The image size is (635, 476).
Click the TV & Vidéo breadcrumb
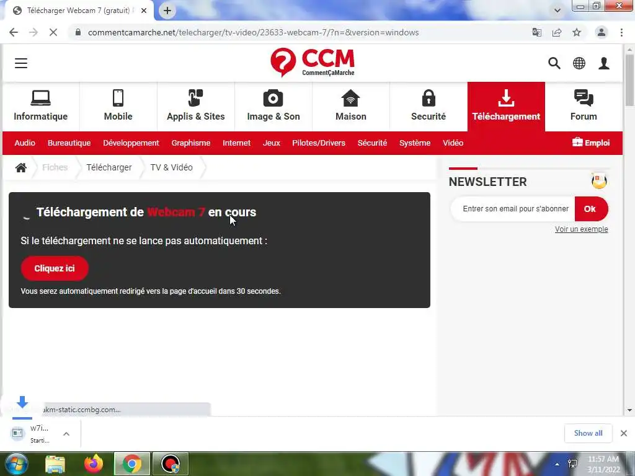point(172,167)
